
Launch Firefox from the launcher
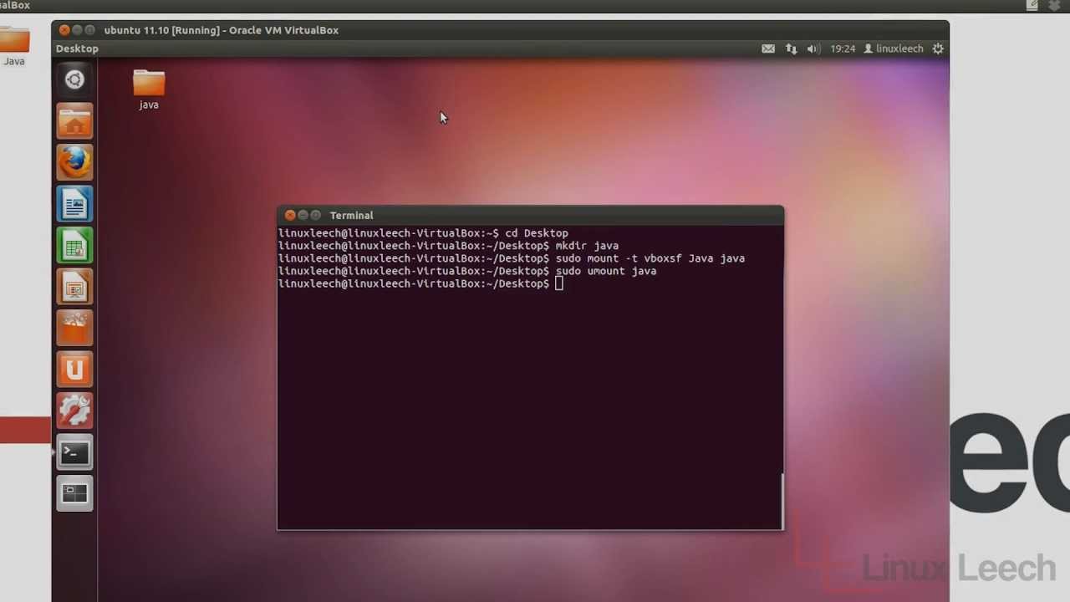point(74,162)
